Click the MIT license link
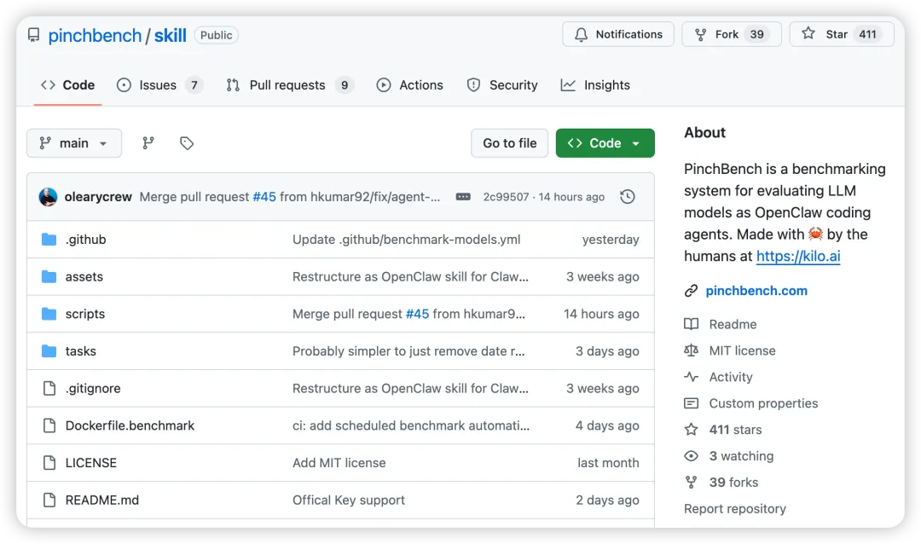The height and width of the screenshot is (544, 921). (x=742, y=350)
